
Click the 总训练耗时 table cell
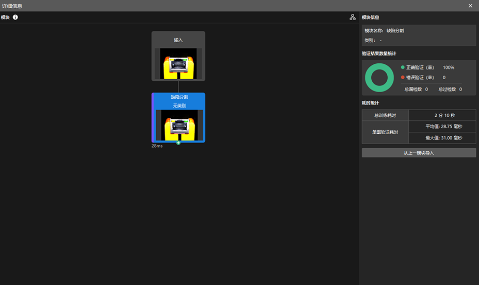[x=385, y=115]
